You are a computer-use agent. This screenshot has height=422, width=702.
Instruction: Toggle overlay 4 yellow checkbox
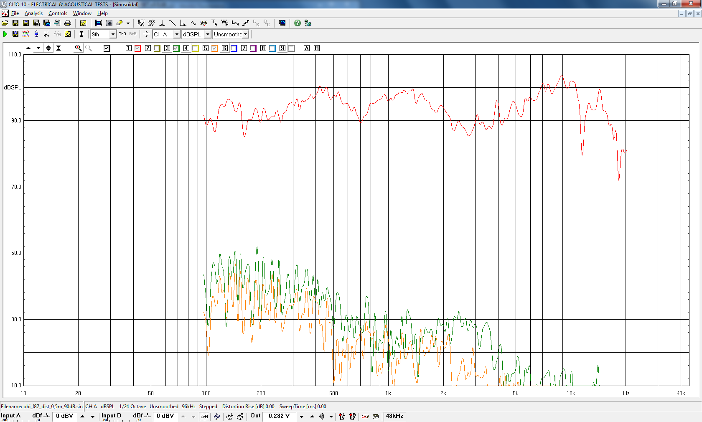[196, 48]
